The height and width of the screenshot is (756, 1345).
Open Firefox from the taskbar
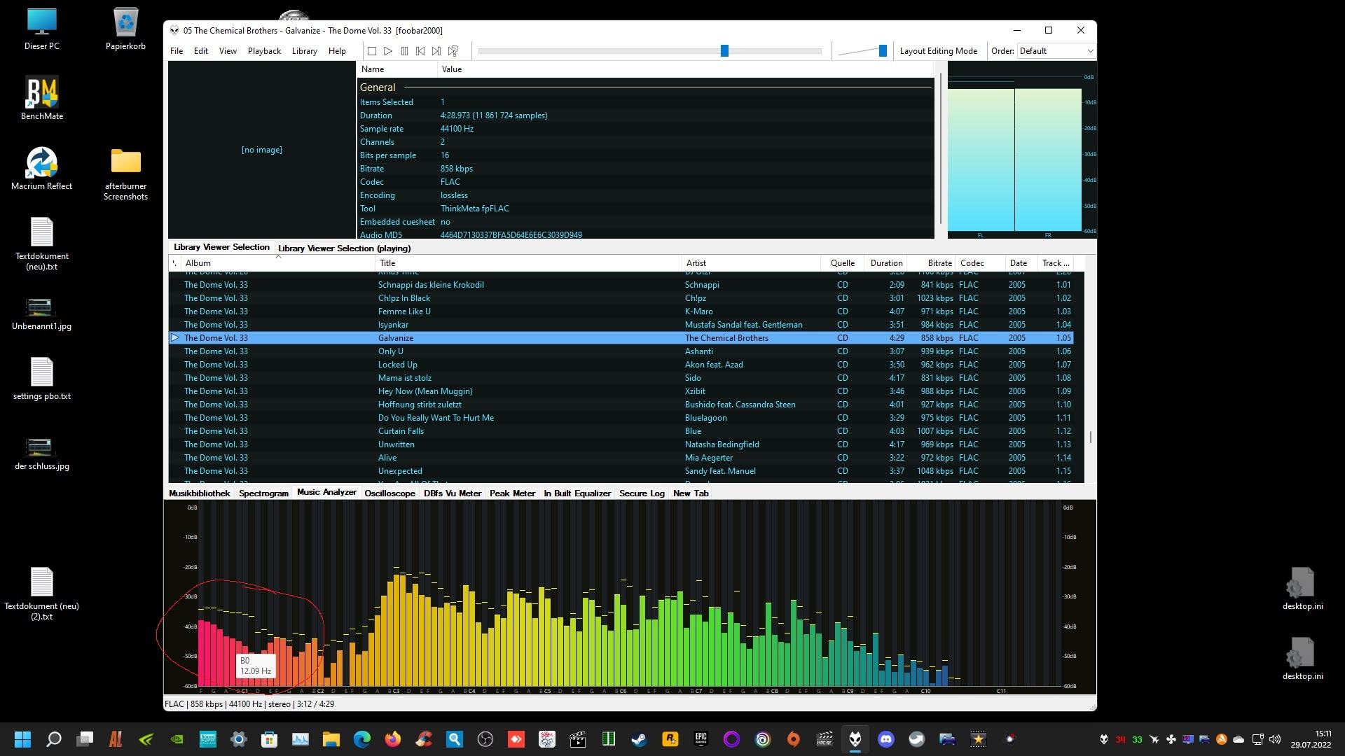pyautogui.click(x=393, y=739)
